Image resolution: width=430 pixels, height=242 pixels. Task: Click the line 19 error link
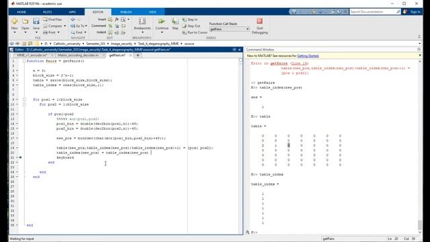point(300,63)
